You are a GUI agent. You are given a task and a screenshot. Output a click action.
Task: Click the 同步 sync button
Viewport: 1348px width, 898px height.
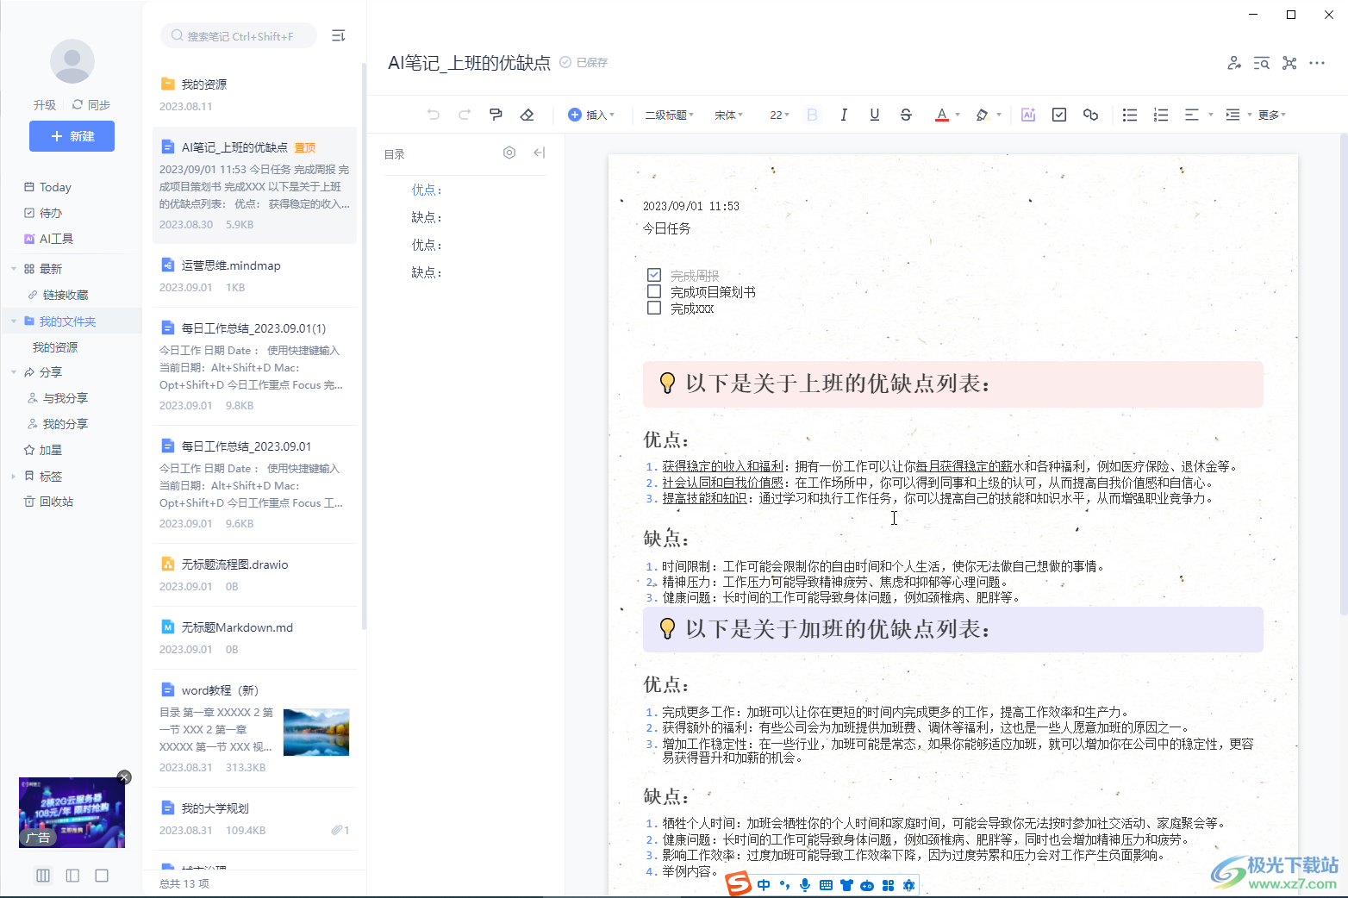point(91,104)
